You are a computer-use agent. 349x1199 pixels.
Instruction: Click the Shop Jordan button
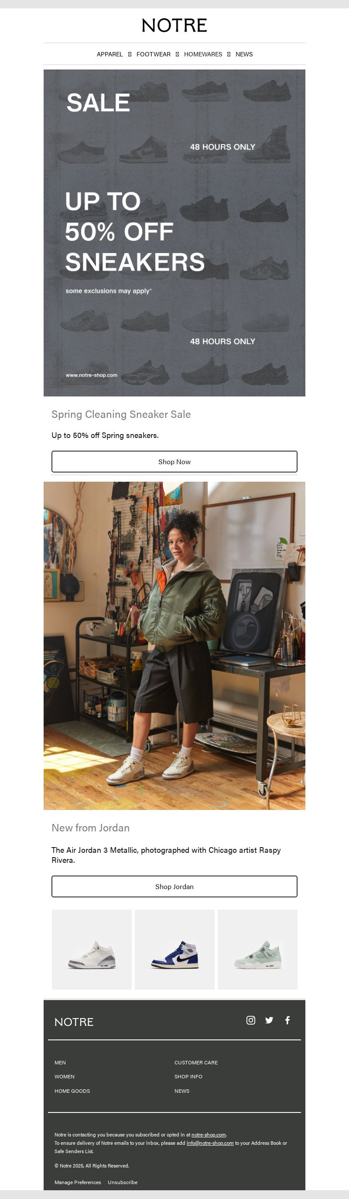pyautogui.click(x=174, y=886)
